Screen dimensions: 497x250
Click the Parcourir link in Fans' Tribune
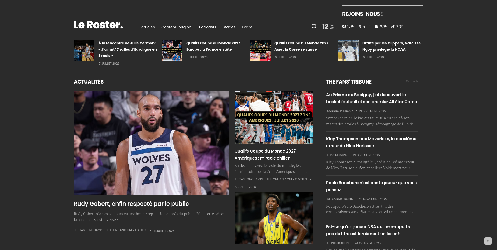412,81
